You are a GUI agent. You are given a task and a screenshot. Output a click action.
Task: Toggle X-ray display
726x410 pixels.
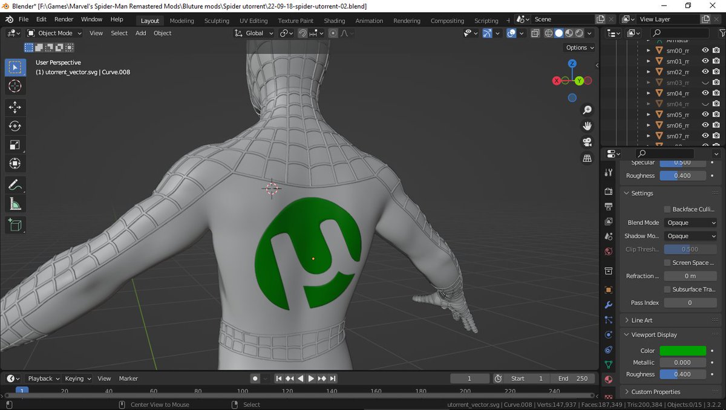(x=535, y=33)
